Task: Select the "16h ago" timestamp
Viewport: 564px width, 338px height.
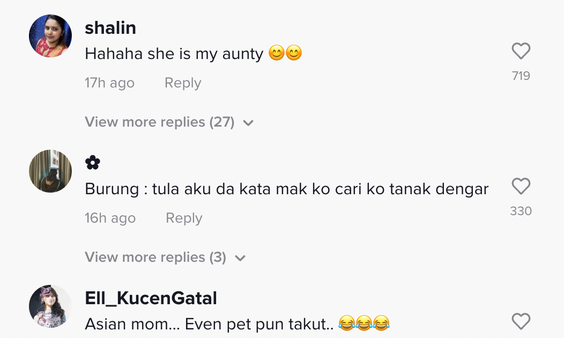Action: tap(110, 218)
